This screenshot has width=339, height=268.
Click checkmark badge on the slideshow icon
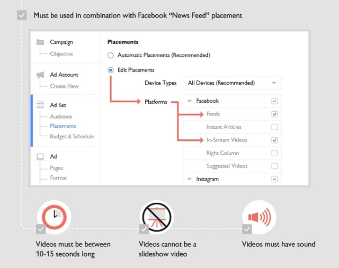click(144, 229)
